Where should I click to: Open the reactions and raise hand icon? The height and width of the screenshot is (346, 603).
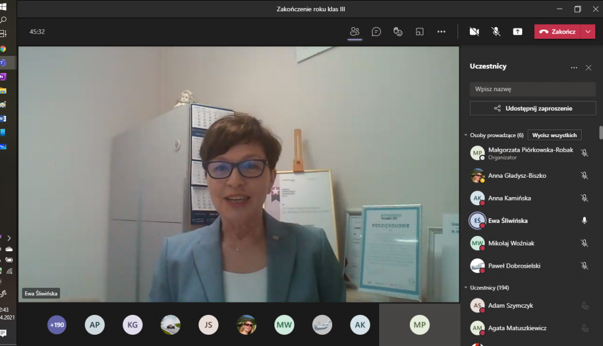point(398,32)
